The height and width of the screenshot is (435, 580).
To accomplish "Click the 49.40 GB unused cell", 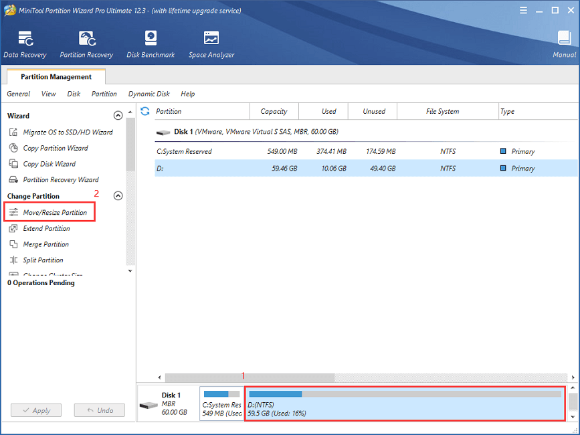I will (383, 168).
